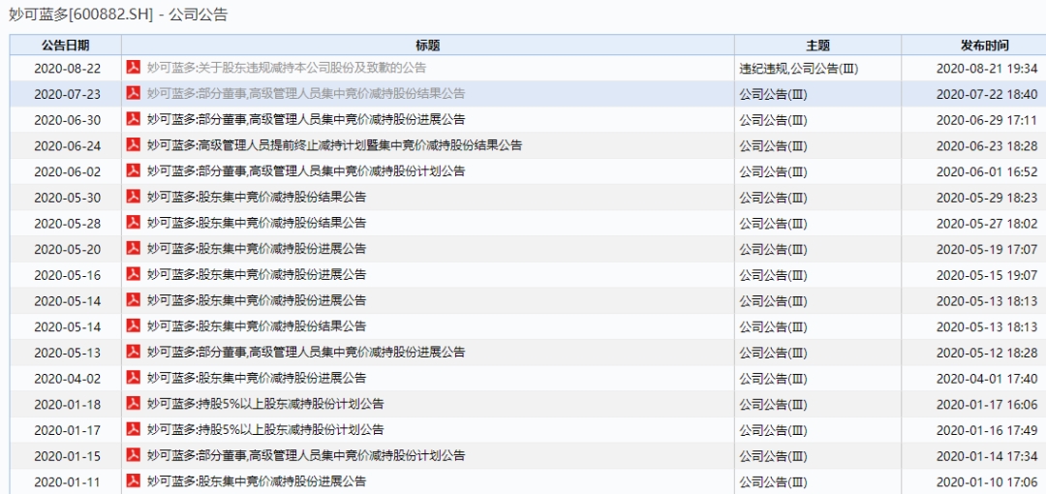The width and height of the screenshot is (1046, 494).
Task: Click the 主题 column header
Action: [x=817, y=46]
